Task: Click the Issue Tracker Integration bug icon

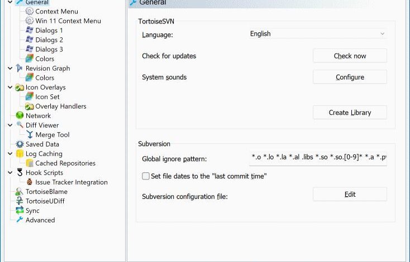Action: pos(30,182)
